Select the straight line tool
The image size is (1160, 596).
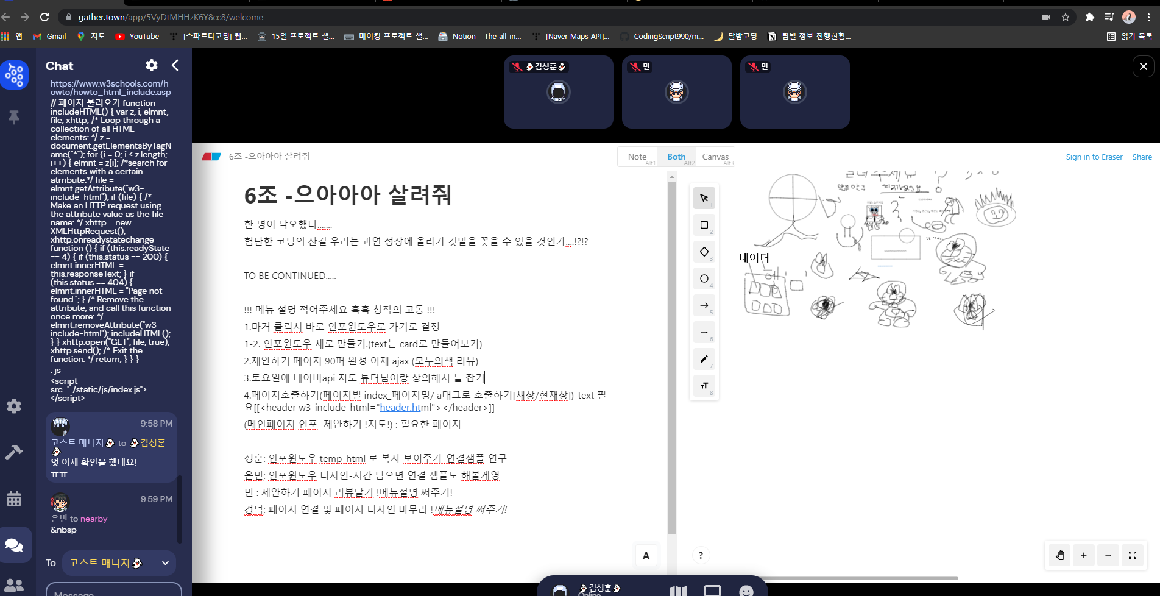[704, 332]
